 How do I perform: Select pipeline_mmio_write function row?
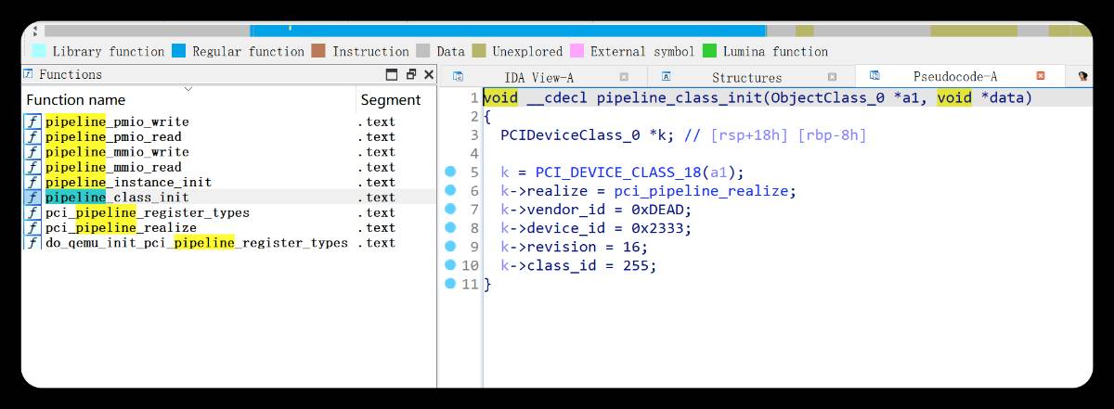pos(228,151)
